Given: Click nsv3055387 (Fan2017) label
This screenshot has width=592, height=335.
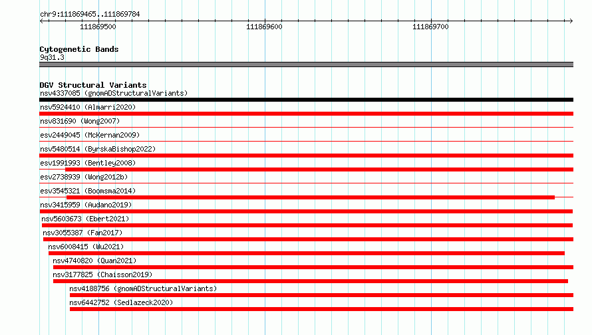Looking at the screenshot, I should [82, 233].
